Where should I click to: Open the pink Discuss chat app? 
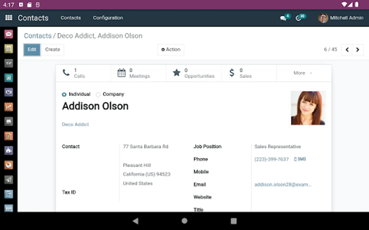pyautogui.click(x=9, y=34)
